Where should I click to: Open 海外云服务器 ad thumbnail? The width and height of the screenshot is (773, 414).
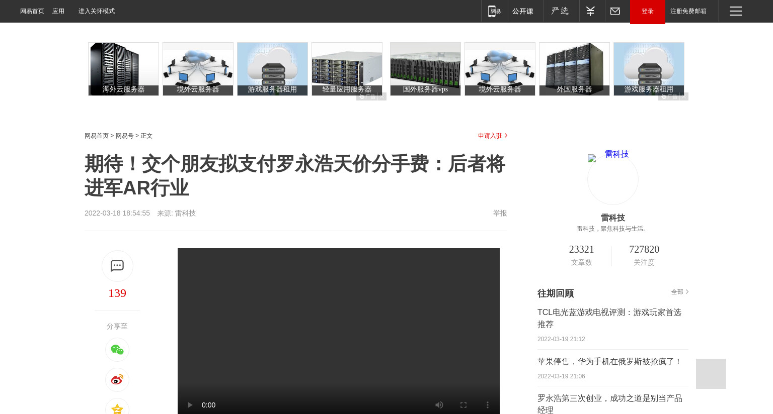[x=123, y=69]
